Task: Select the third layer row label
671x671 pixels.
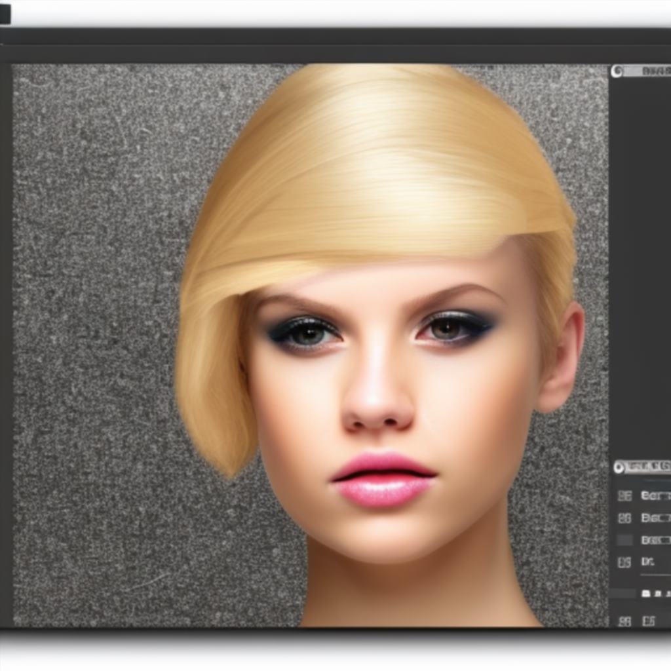Action: 655,540
